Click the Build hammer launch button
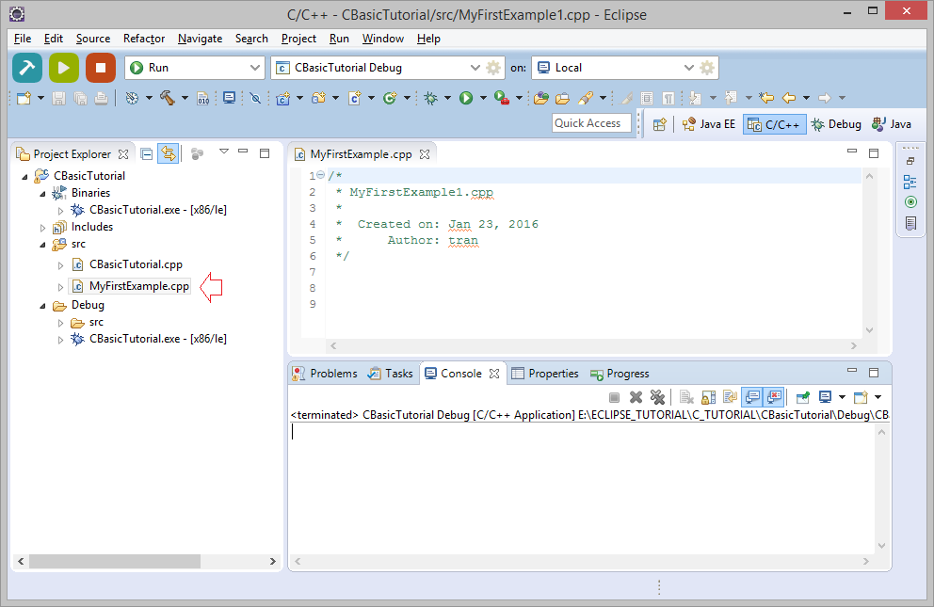Viewport: 934px width, 607px height. coord(26,68)
